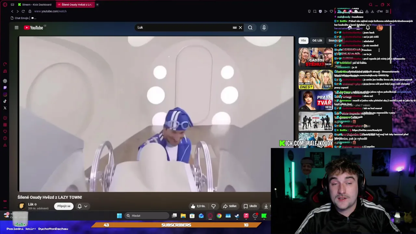Open the GX Corner gamepad icon
This screenshot has width=416, height=234.
[12, 5]
